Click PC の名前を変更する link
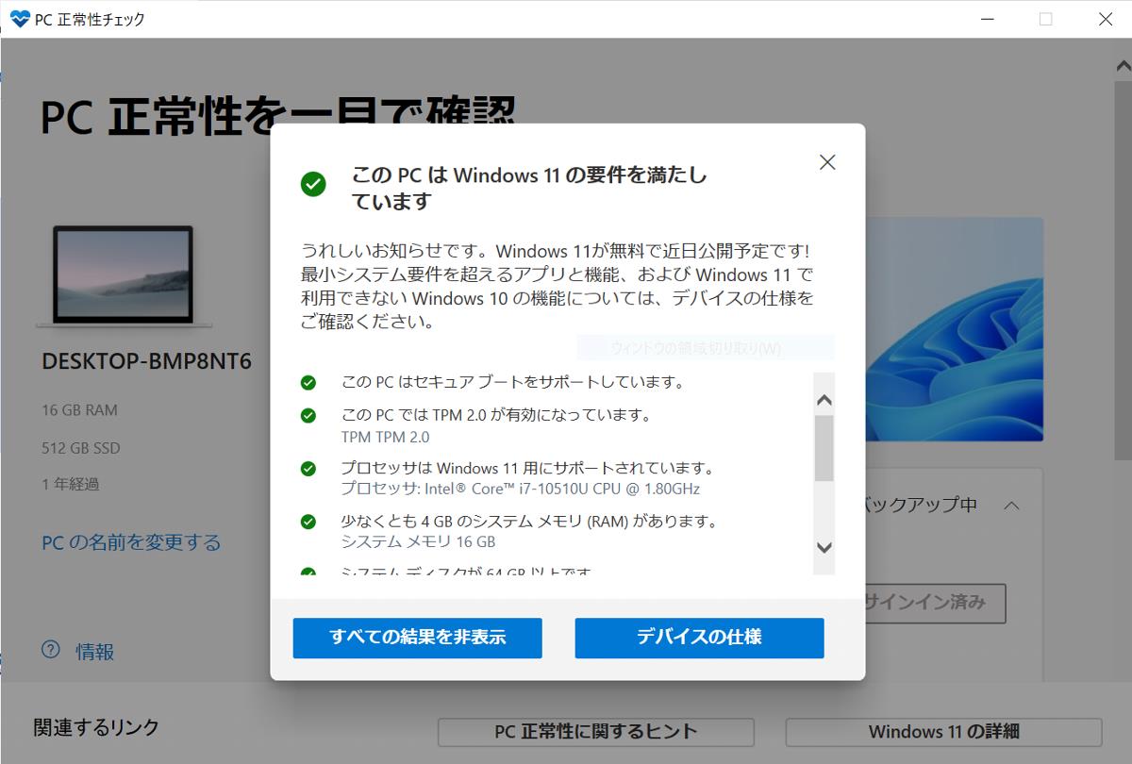The image size is (1132, 764). [x=131, y=542]
